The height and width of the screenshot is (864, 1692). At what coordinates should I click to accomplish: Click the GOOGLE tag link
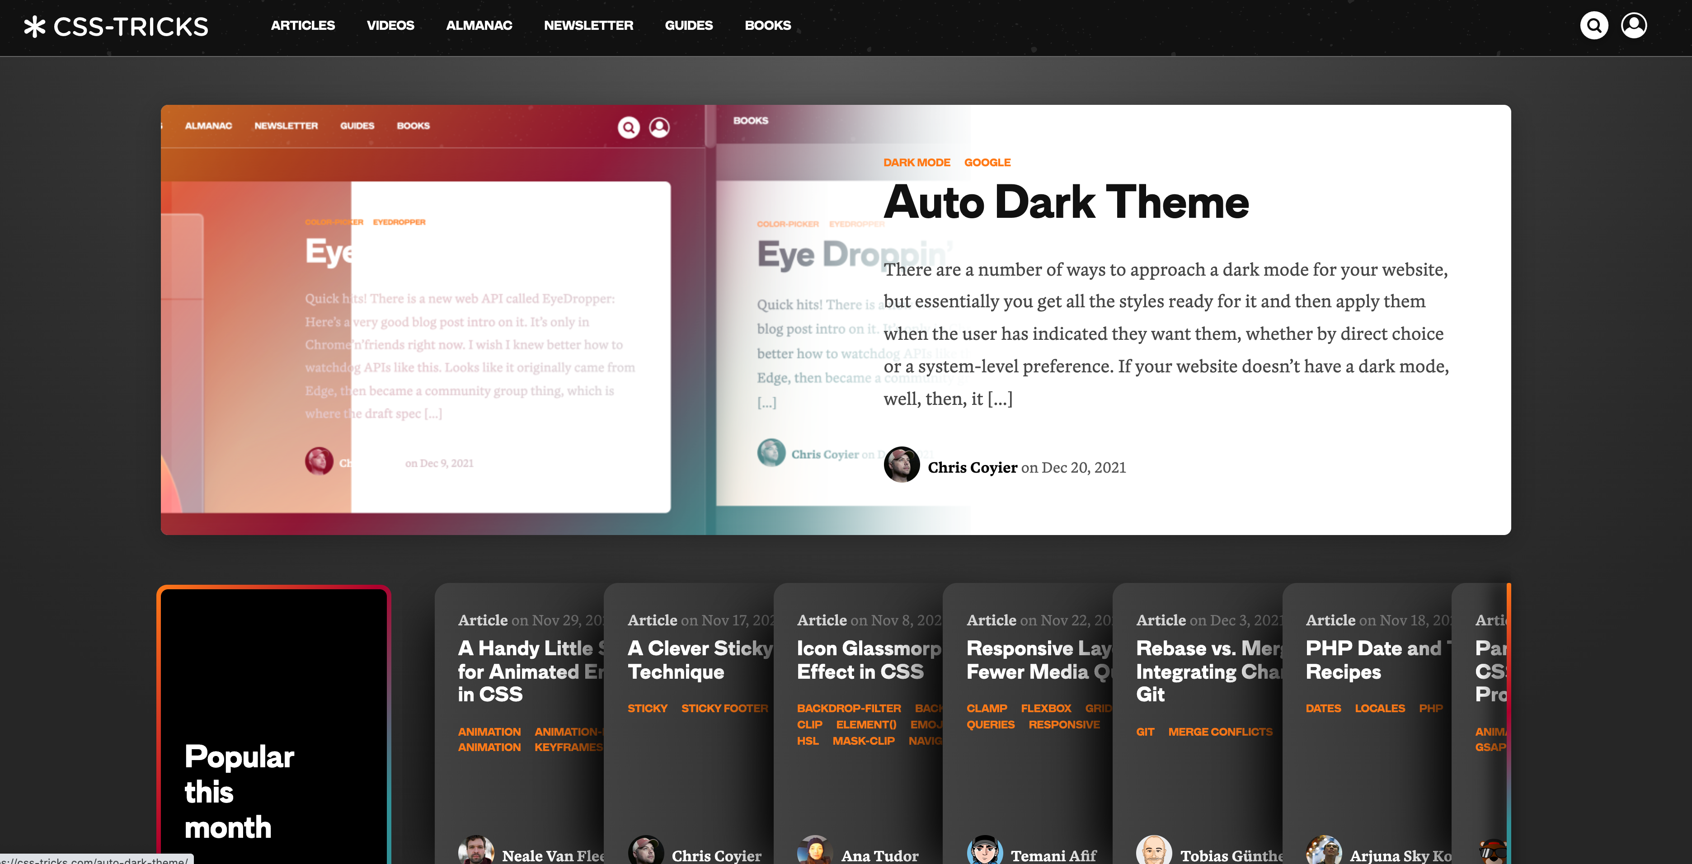pyautogui.click(x=987, y=162)
